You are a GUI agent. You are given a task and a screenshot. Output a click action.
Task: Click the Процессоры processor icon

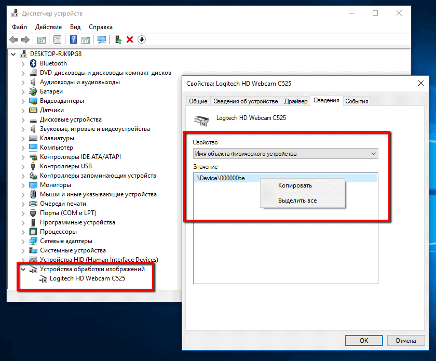coord(33,232)
